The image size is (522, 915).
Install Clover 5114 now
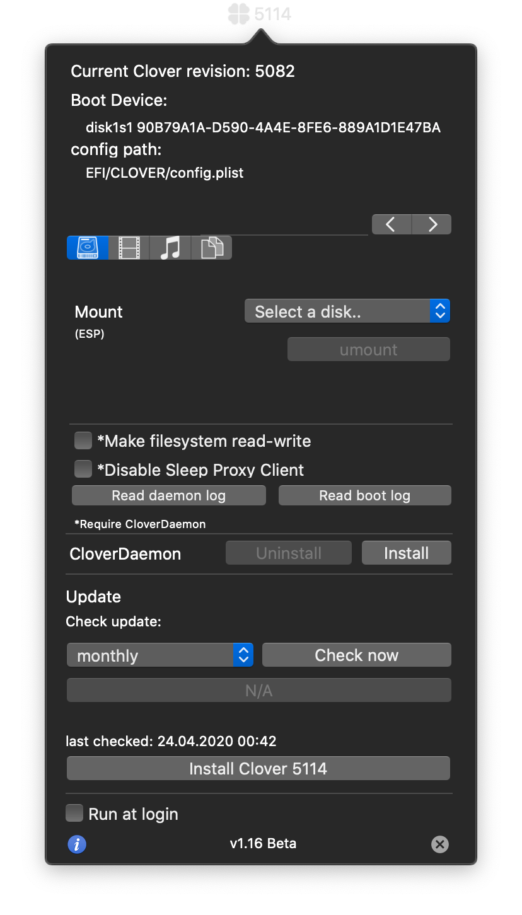258,768
